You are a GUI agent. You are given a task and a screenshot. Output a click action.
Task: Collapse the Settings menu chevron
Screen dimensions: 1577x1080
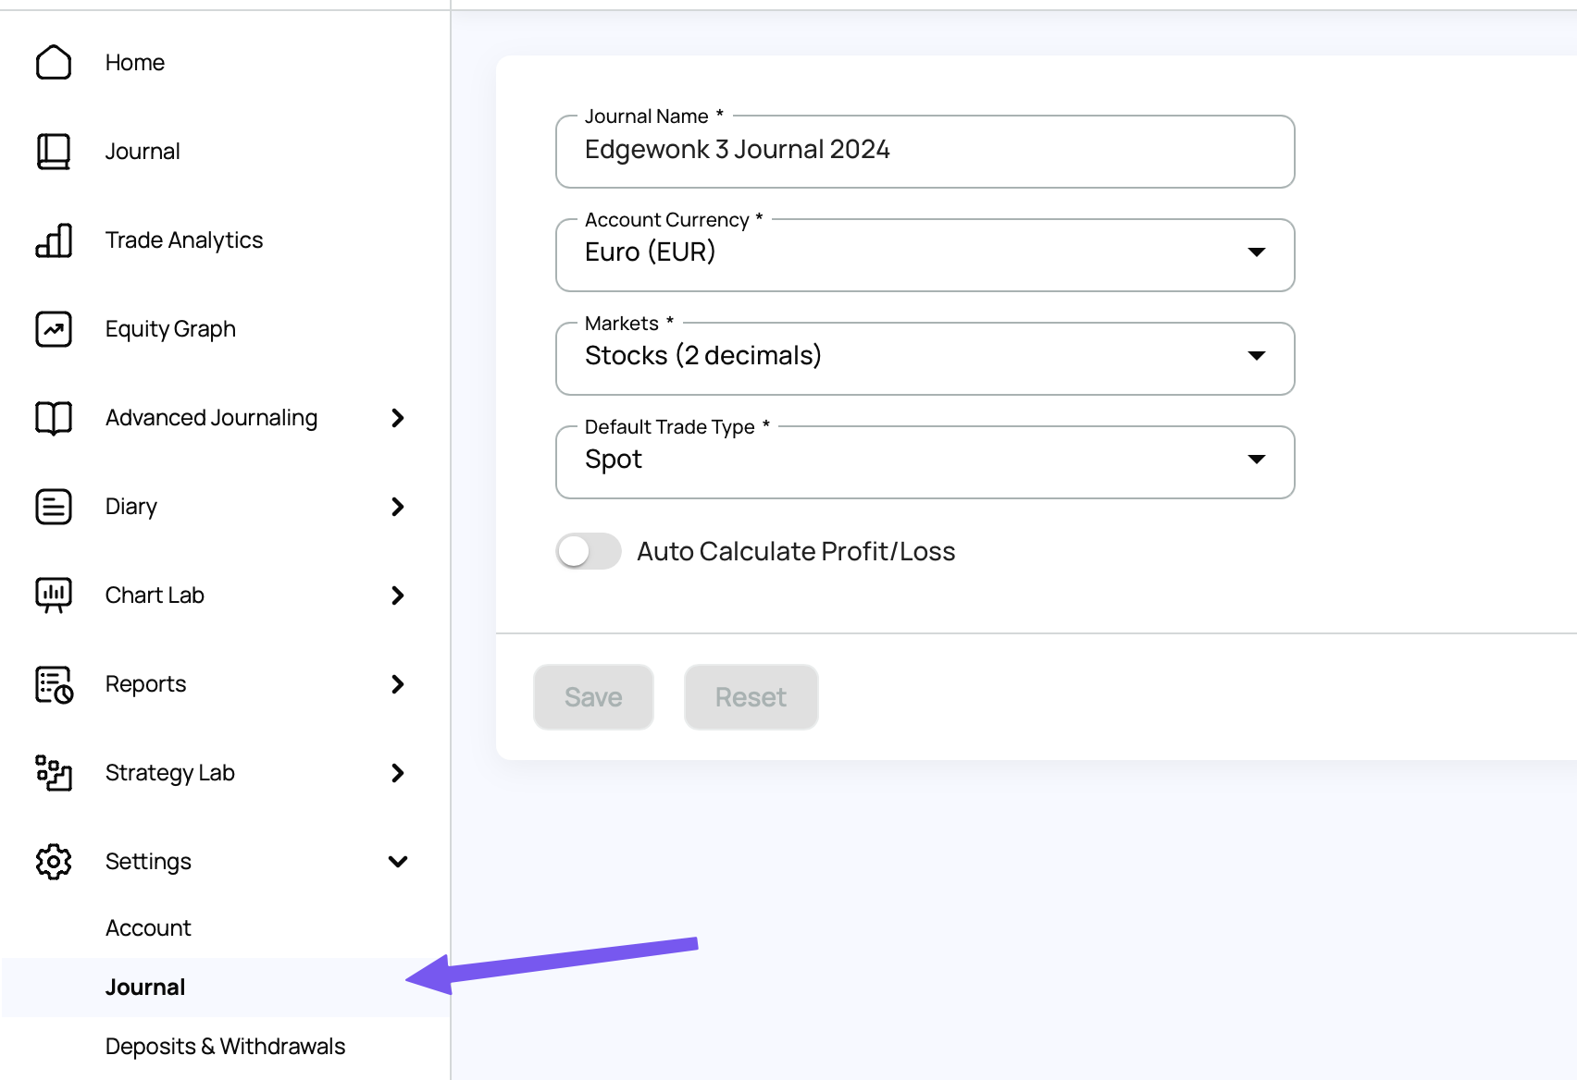coord(398,862)
